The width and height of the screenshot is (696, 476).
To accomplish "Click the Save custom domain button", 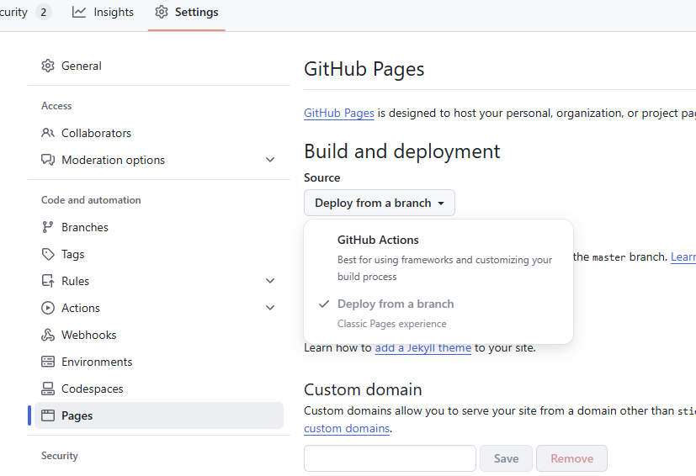I will pyautogui.click(x=506, y=458).
